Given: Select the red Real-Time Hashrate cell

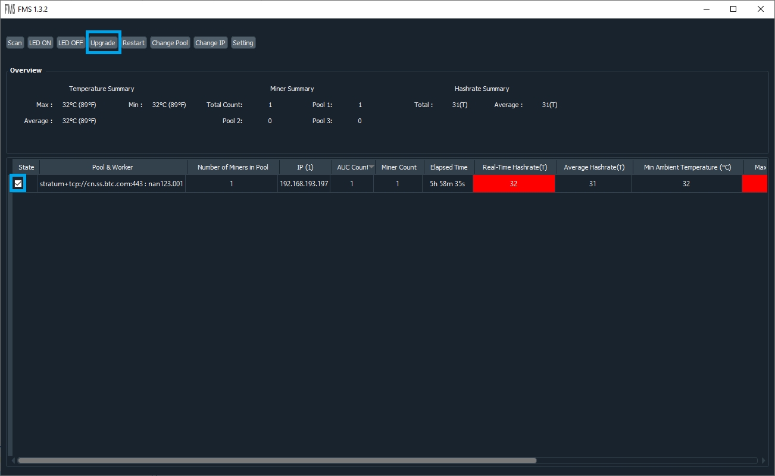Looking at the screenshot, I should coord(514,184).
